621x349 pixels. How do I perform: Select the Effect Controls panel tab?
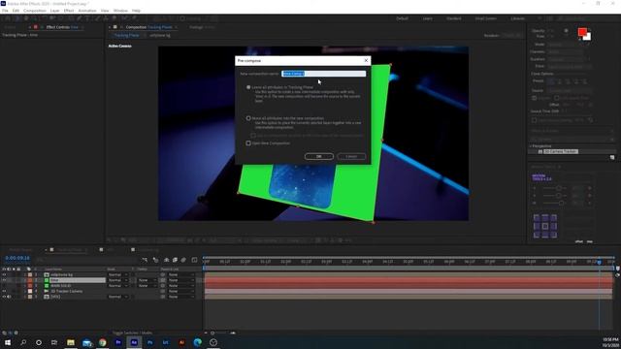62,27
